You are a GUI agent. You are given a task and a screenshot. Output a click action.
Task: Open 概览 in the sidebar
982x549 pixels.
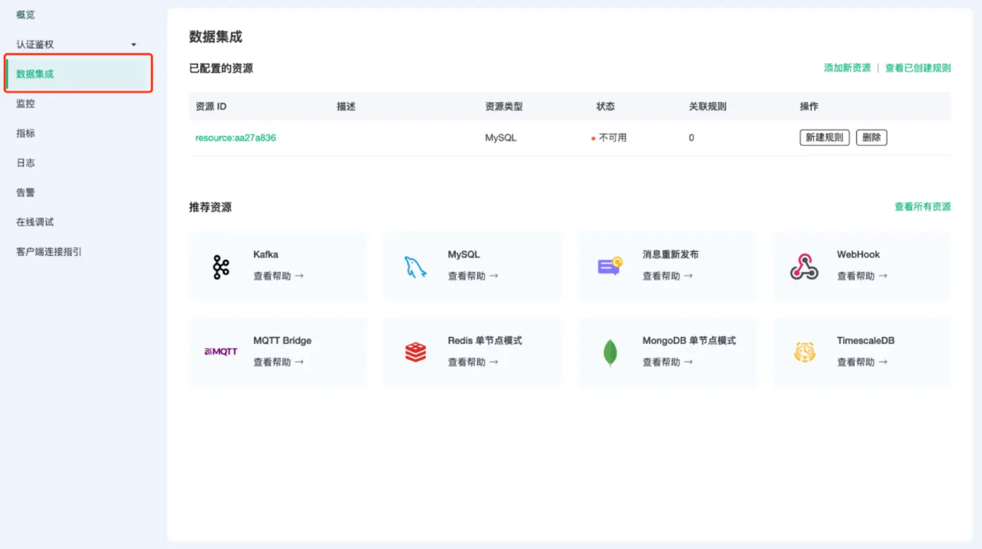click(26, 14)
